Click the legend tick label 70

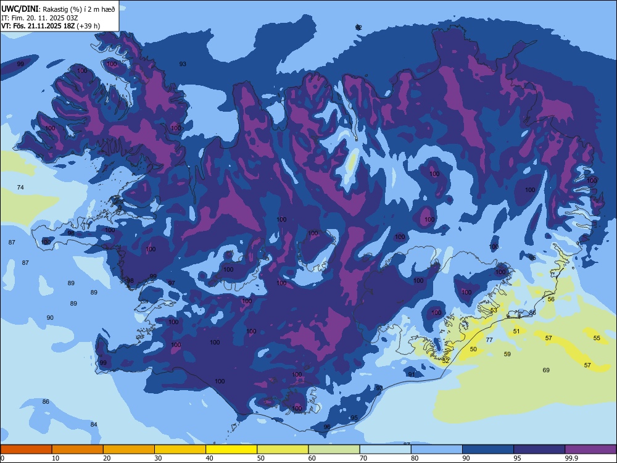[x=363, y=458]
